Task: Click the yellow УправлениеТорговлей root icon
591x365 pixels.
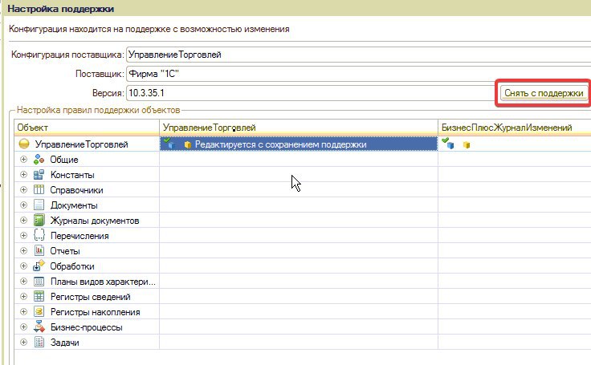Action: click(x=24, y=144)
